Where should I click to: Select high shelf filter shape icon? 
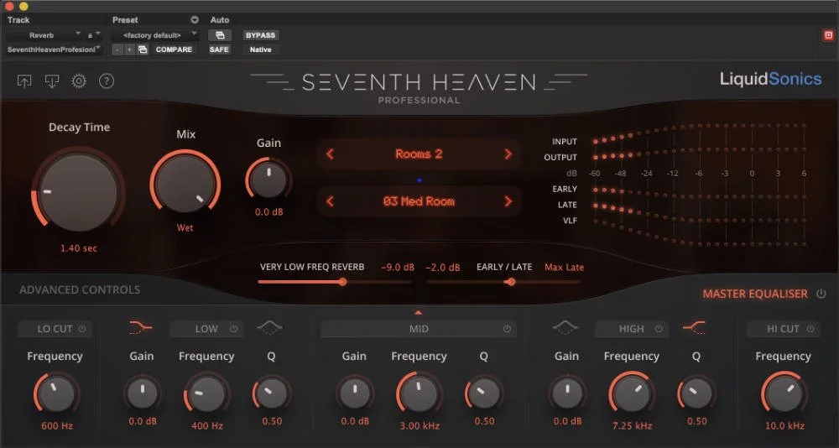tap(694, 326)
